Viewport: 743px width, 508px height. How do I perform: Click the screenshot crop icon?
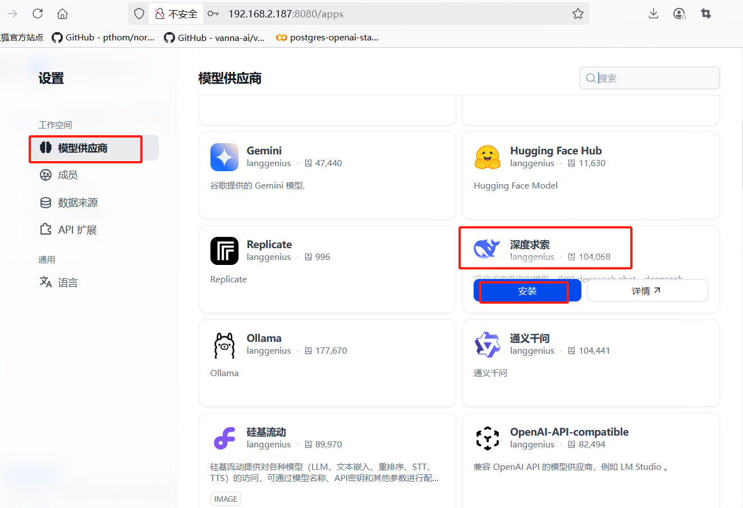click(x=706, y=13)
